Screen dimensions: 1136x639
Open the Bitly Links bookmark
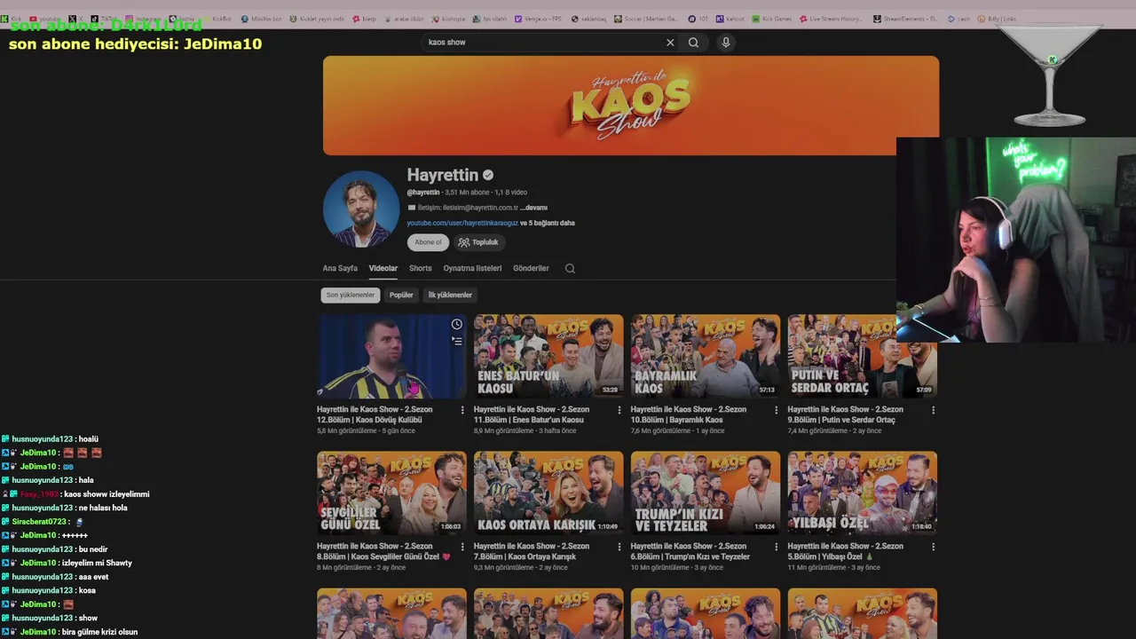(997, 19)
